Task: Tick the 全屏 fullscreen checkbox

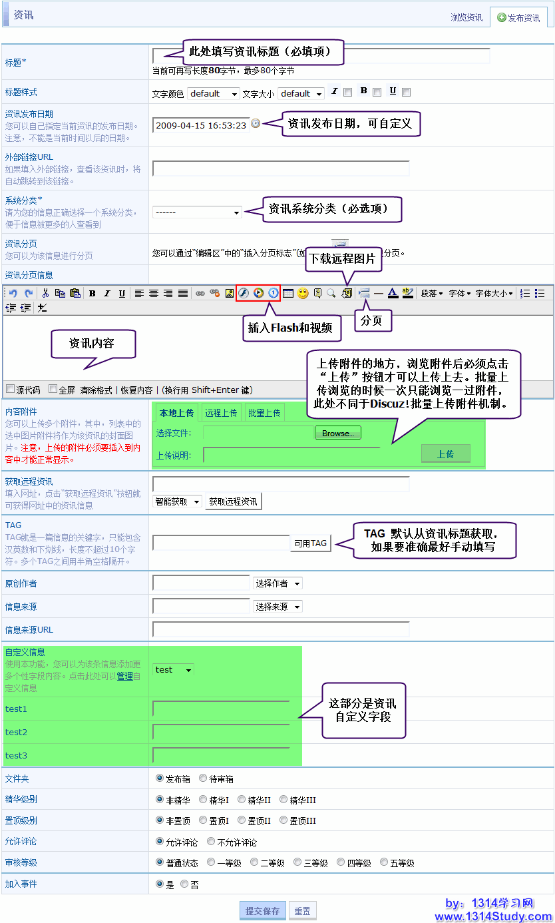Action: point(53,389)
